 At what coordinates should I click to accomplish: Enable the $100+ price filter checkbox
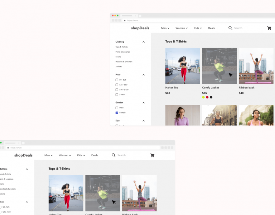(117, 94)
